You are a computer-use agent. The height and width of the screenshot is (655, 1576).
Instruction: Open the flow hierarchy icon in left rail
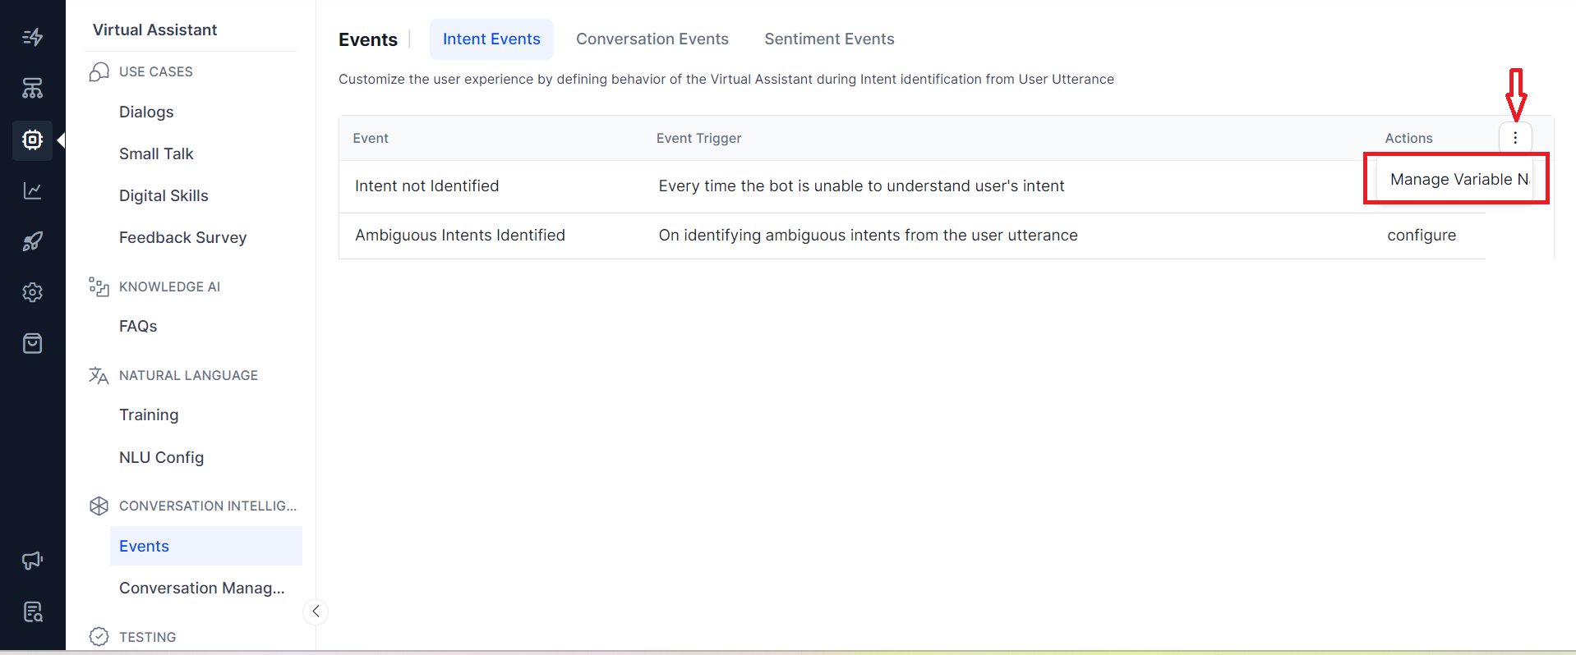tap(32, 88)
